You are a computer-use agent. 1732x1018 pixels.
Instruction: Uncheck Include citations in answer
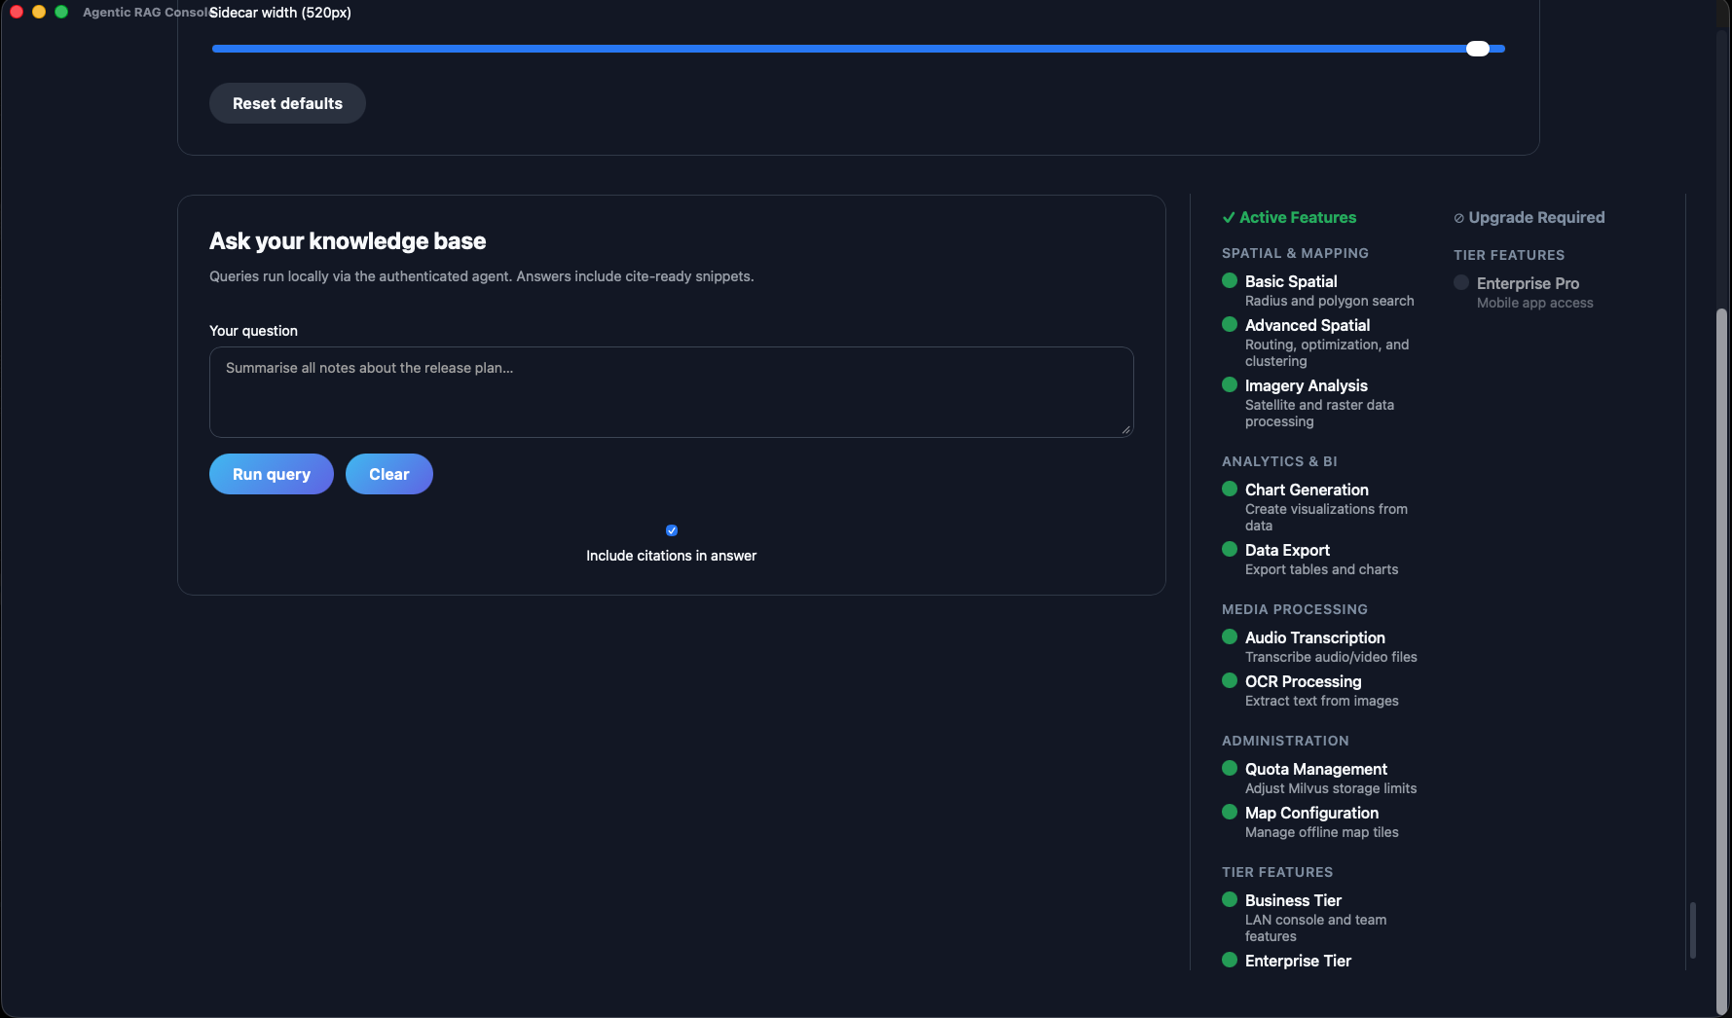671,530
